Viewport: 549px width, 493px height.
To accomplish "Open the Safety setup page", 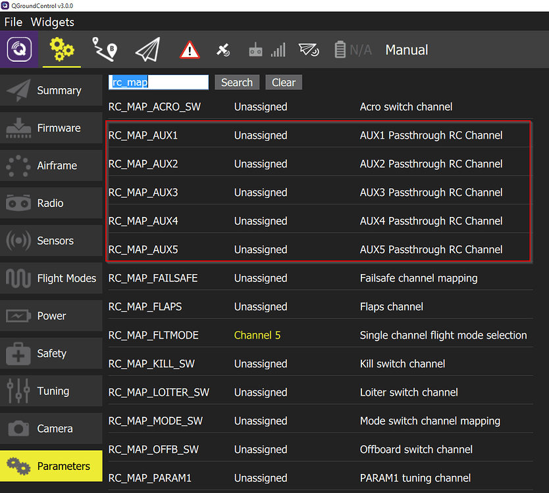I will coord(51,353).
